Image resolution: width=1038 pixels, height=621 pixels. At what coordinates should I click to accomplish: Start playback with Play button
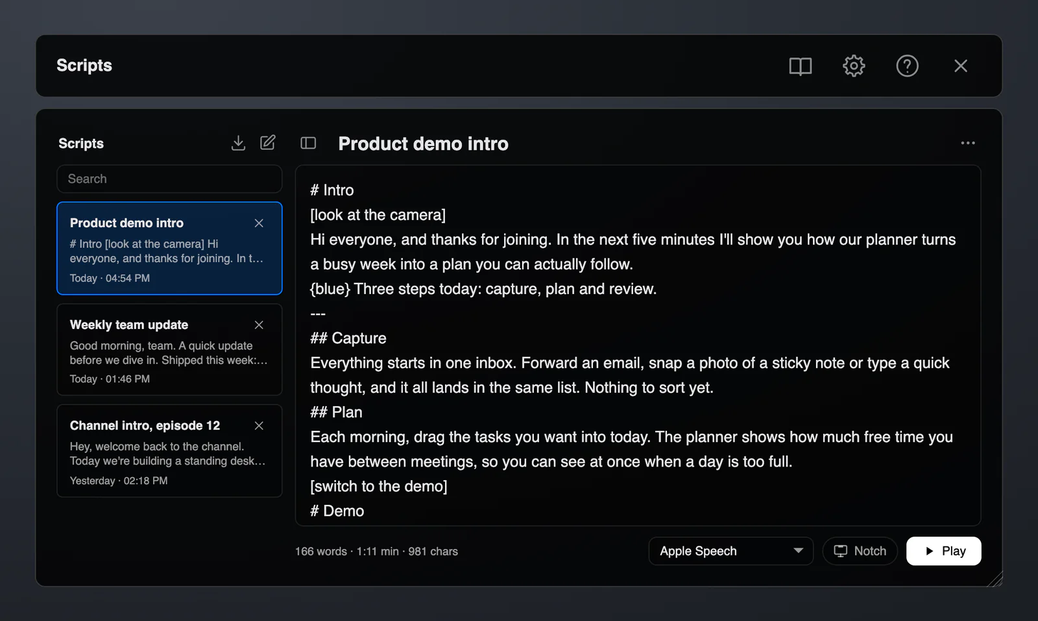coord(943,551)
